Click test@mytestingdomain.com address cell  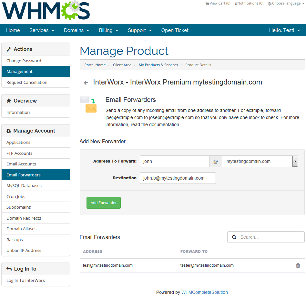[108, 265]
